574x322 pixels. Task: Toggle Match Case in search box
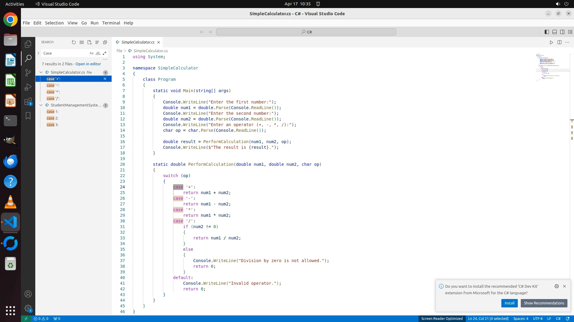(x=91, y=53)
